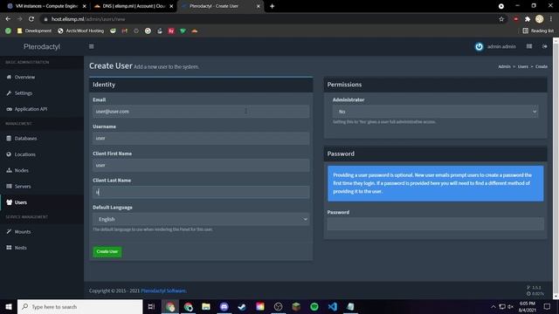The height and width of the screenshot is (314, 559).
Task: Click the Overview home icon
Action: [9, 77]
